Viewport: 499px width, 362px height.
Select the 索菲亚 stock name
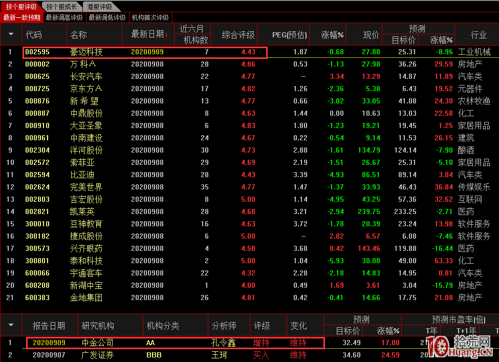tap(82, 162)
